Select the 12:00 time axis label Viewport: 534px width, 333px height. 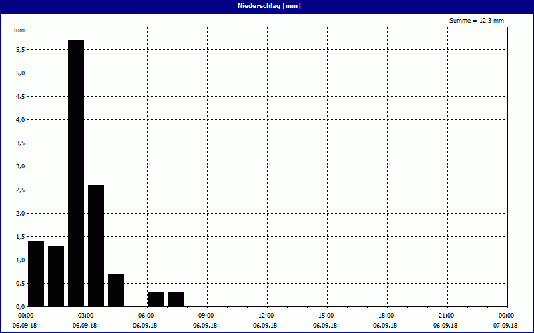pyautogui.click(x=266, y=315)
